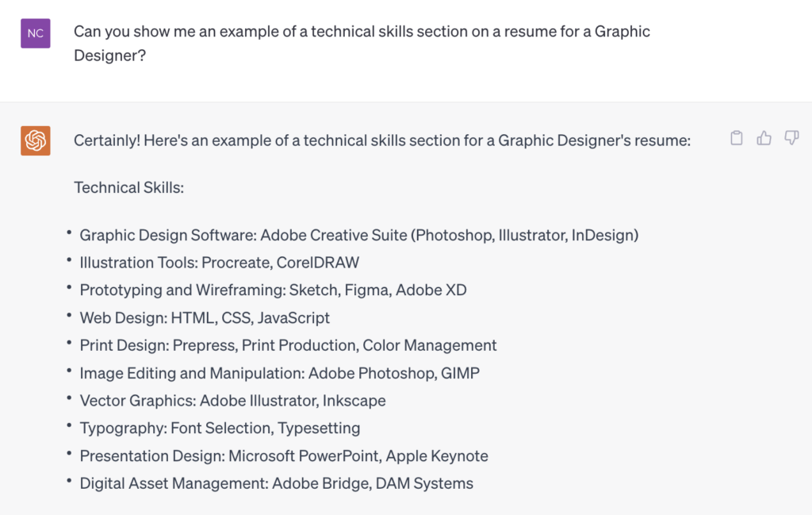Click the "Certainly! Here's an example" sentence

[382, 140]
